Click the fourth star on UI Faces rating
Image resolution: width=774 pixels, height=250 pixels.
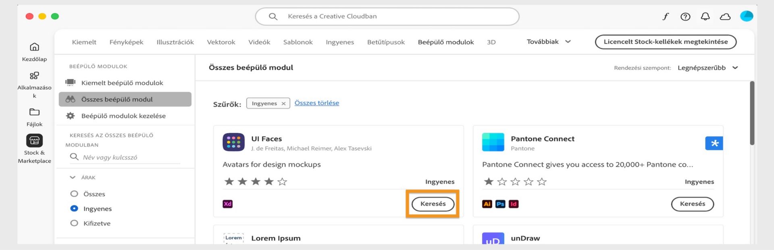coord(269,182)
